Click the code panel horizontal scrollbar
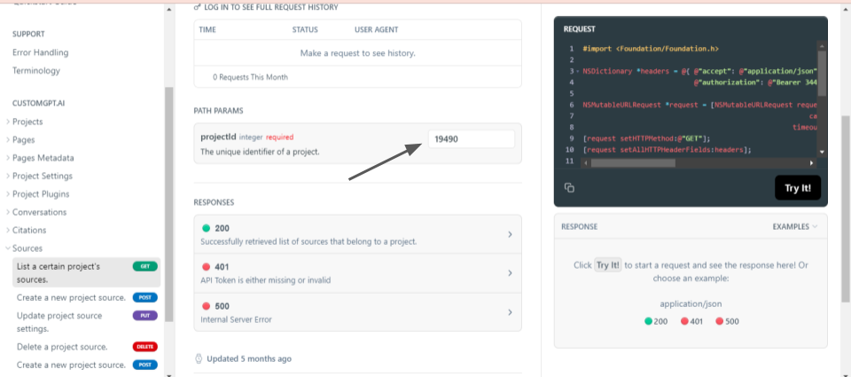This screenshot has height=377, width=851. [x=633, y=163]
